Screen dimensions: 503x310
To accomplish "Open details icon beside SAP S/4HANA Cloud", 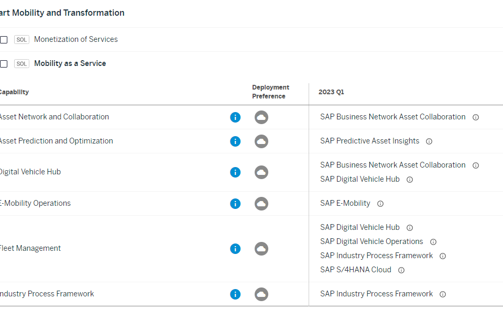I will 401,270.
